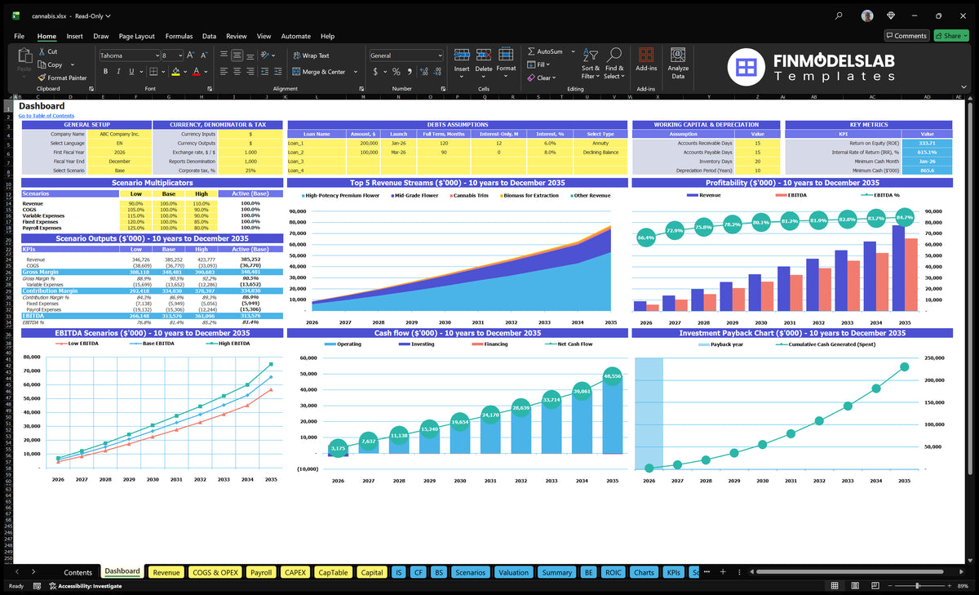Screen dimensions: 979x595
Task: Click the Increase Font Size icon
Action: (x=191, y=56)
